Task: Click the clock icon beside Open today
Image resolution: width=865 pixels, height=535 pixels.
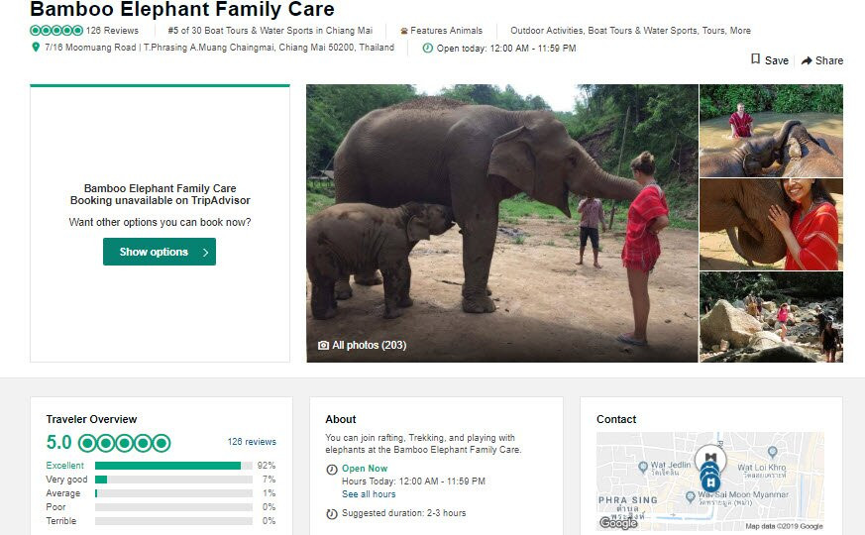Action: (428, 48)
